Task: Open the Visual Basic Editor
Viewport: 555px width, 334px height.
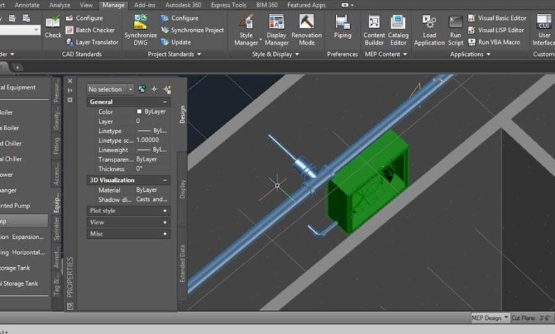Action: pyautogui.click(x=497, y=18)
